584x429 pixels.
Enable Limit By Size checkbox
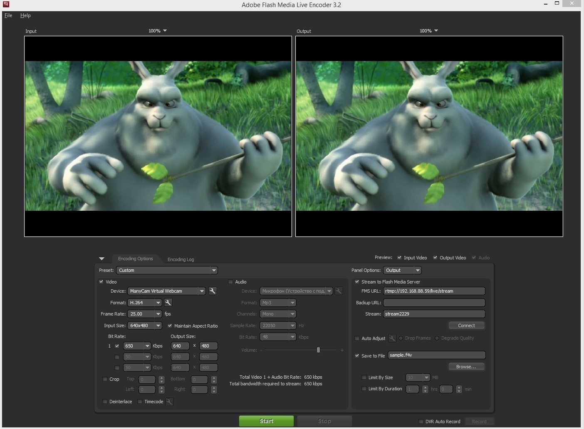(x=364, y=377)
